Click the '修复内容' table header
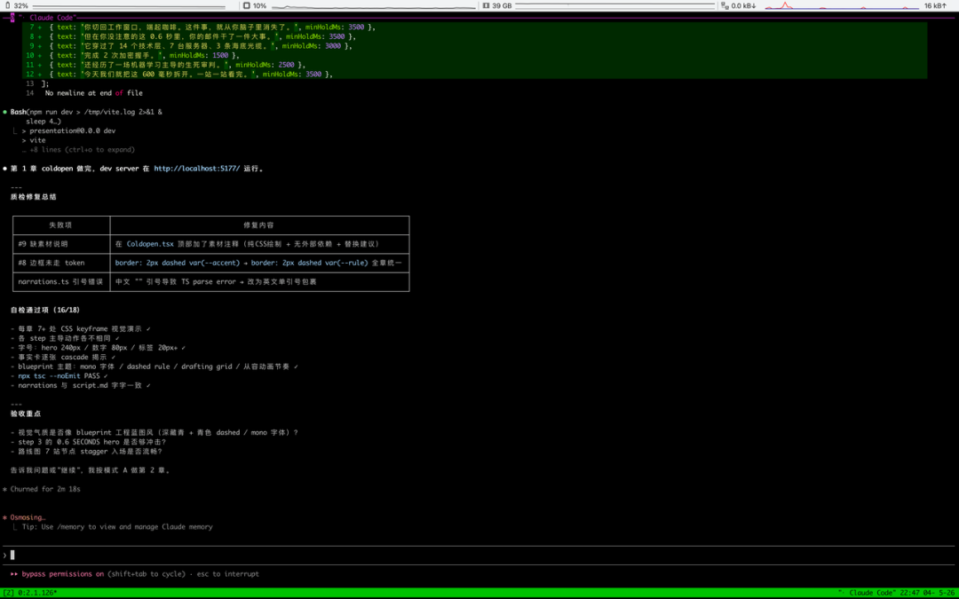 (258, 225)
